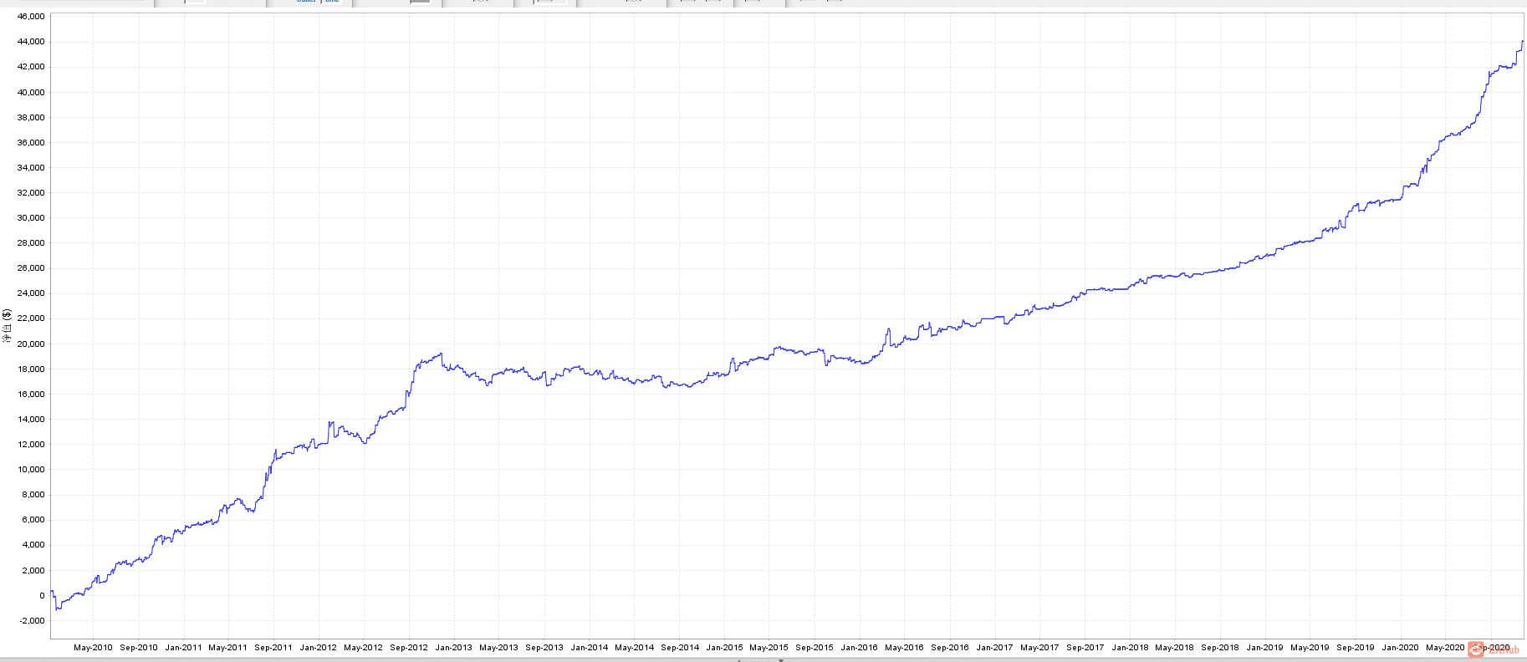Click the "Sep-2014" date axis label
Image resolution: width=1527 pixels, height=662 pixels.
[680, 648]
